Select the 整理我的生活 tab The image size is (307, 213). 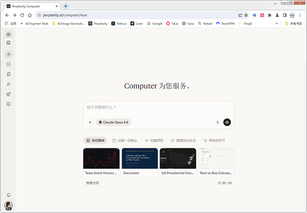coord(183,140)
